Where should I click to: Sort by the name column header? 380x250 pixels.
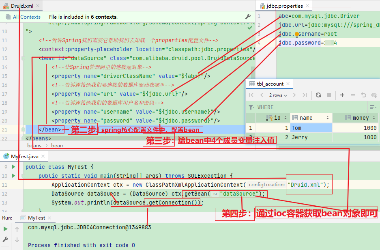coord(311,118)
